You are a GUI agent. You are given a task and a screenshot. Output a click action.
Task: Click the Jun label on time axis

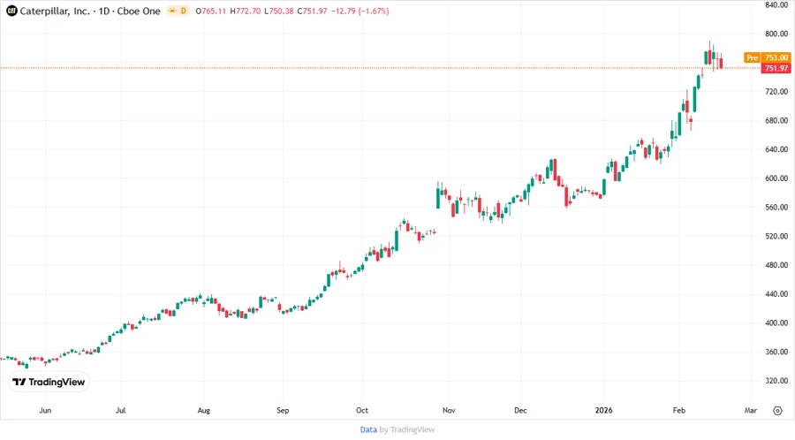(45, 410)
